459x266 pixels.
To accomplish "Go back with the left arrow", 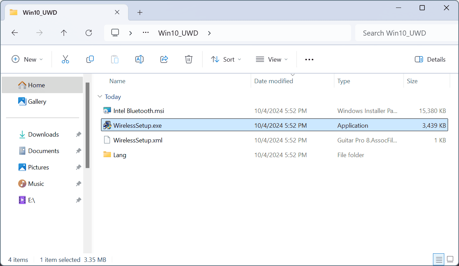I will (x=15, y=33).
